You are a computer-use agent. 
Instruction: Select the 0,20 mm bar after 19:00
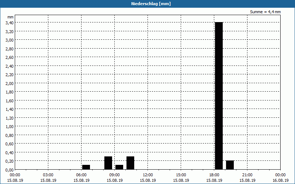pyautogui.click(x=230, y=165)
